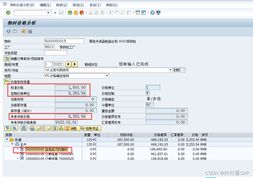Click the empty 评估类型 input field
The image size is (253, 178).
click(56, 53)
